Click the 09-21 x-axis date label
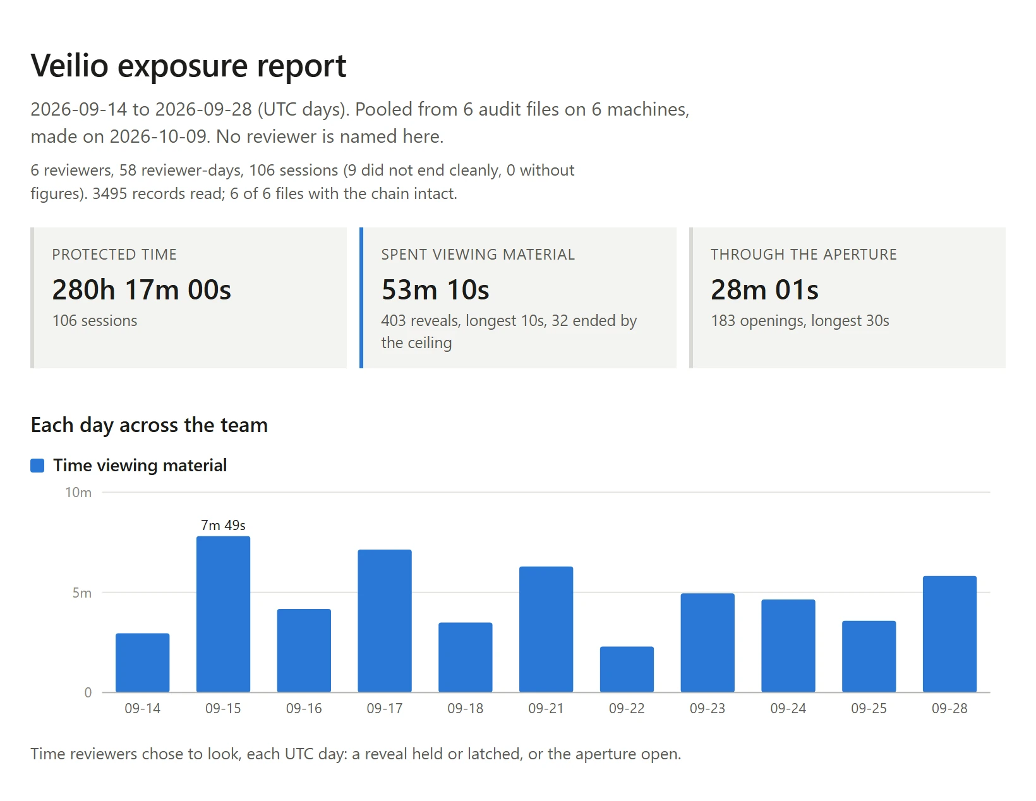 point(546,709)
